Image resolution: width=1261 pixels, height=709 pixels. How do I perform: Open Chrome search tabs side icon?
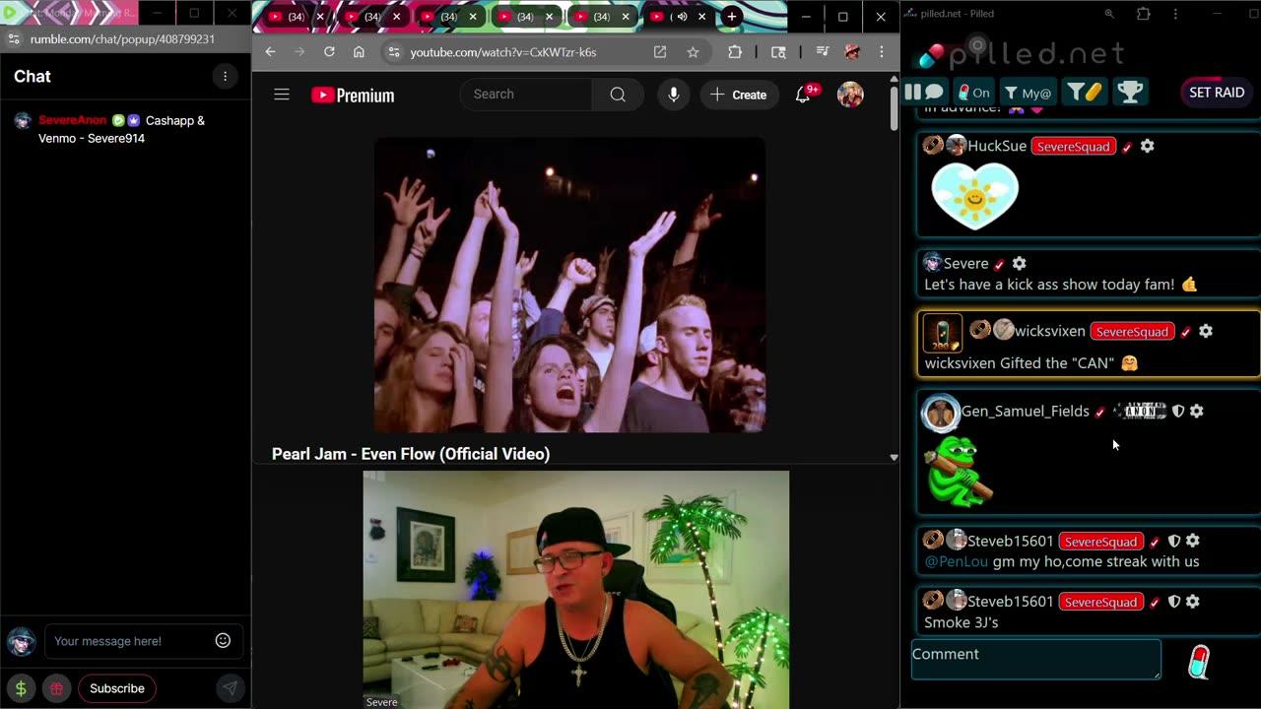(778, 52)
